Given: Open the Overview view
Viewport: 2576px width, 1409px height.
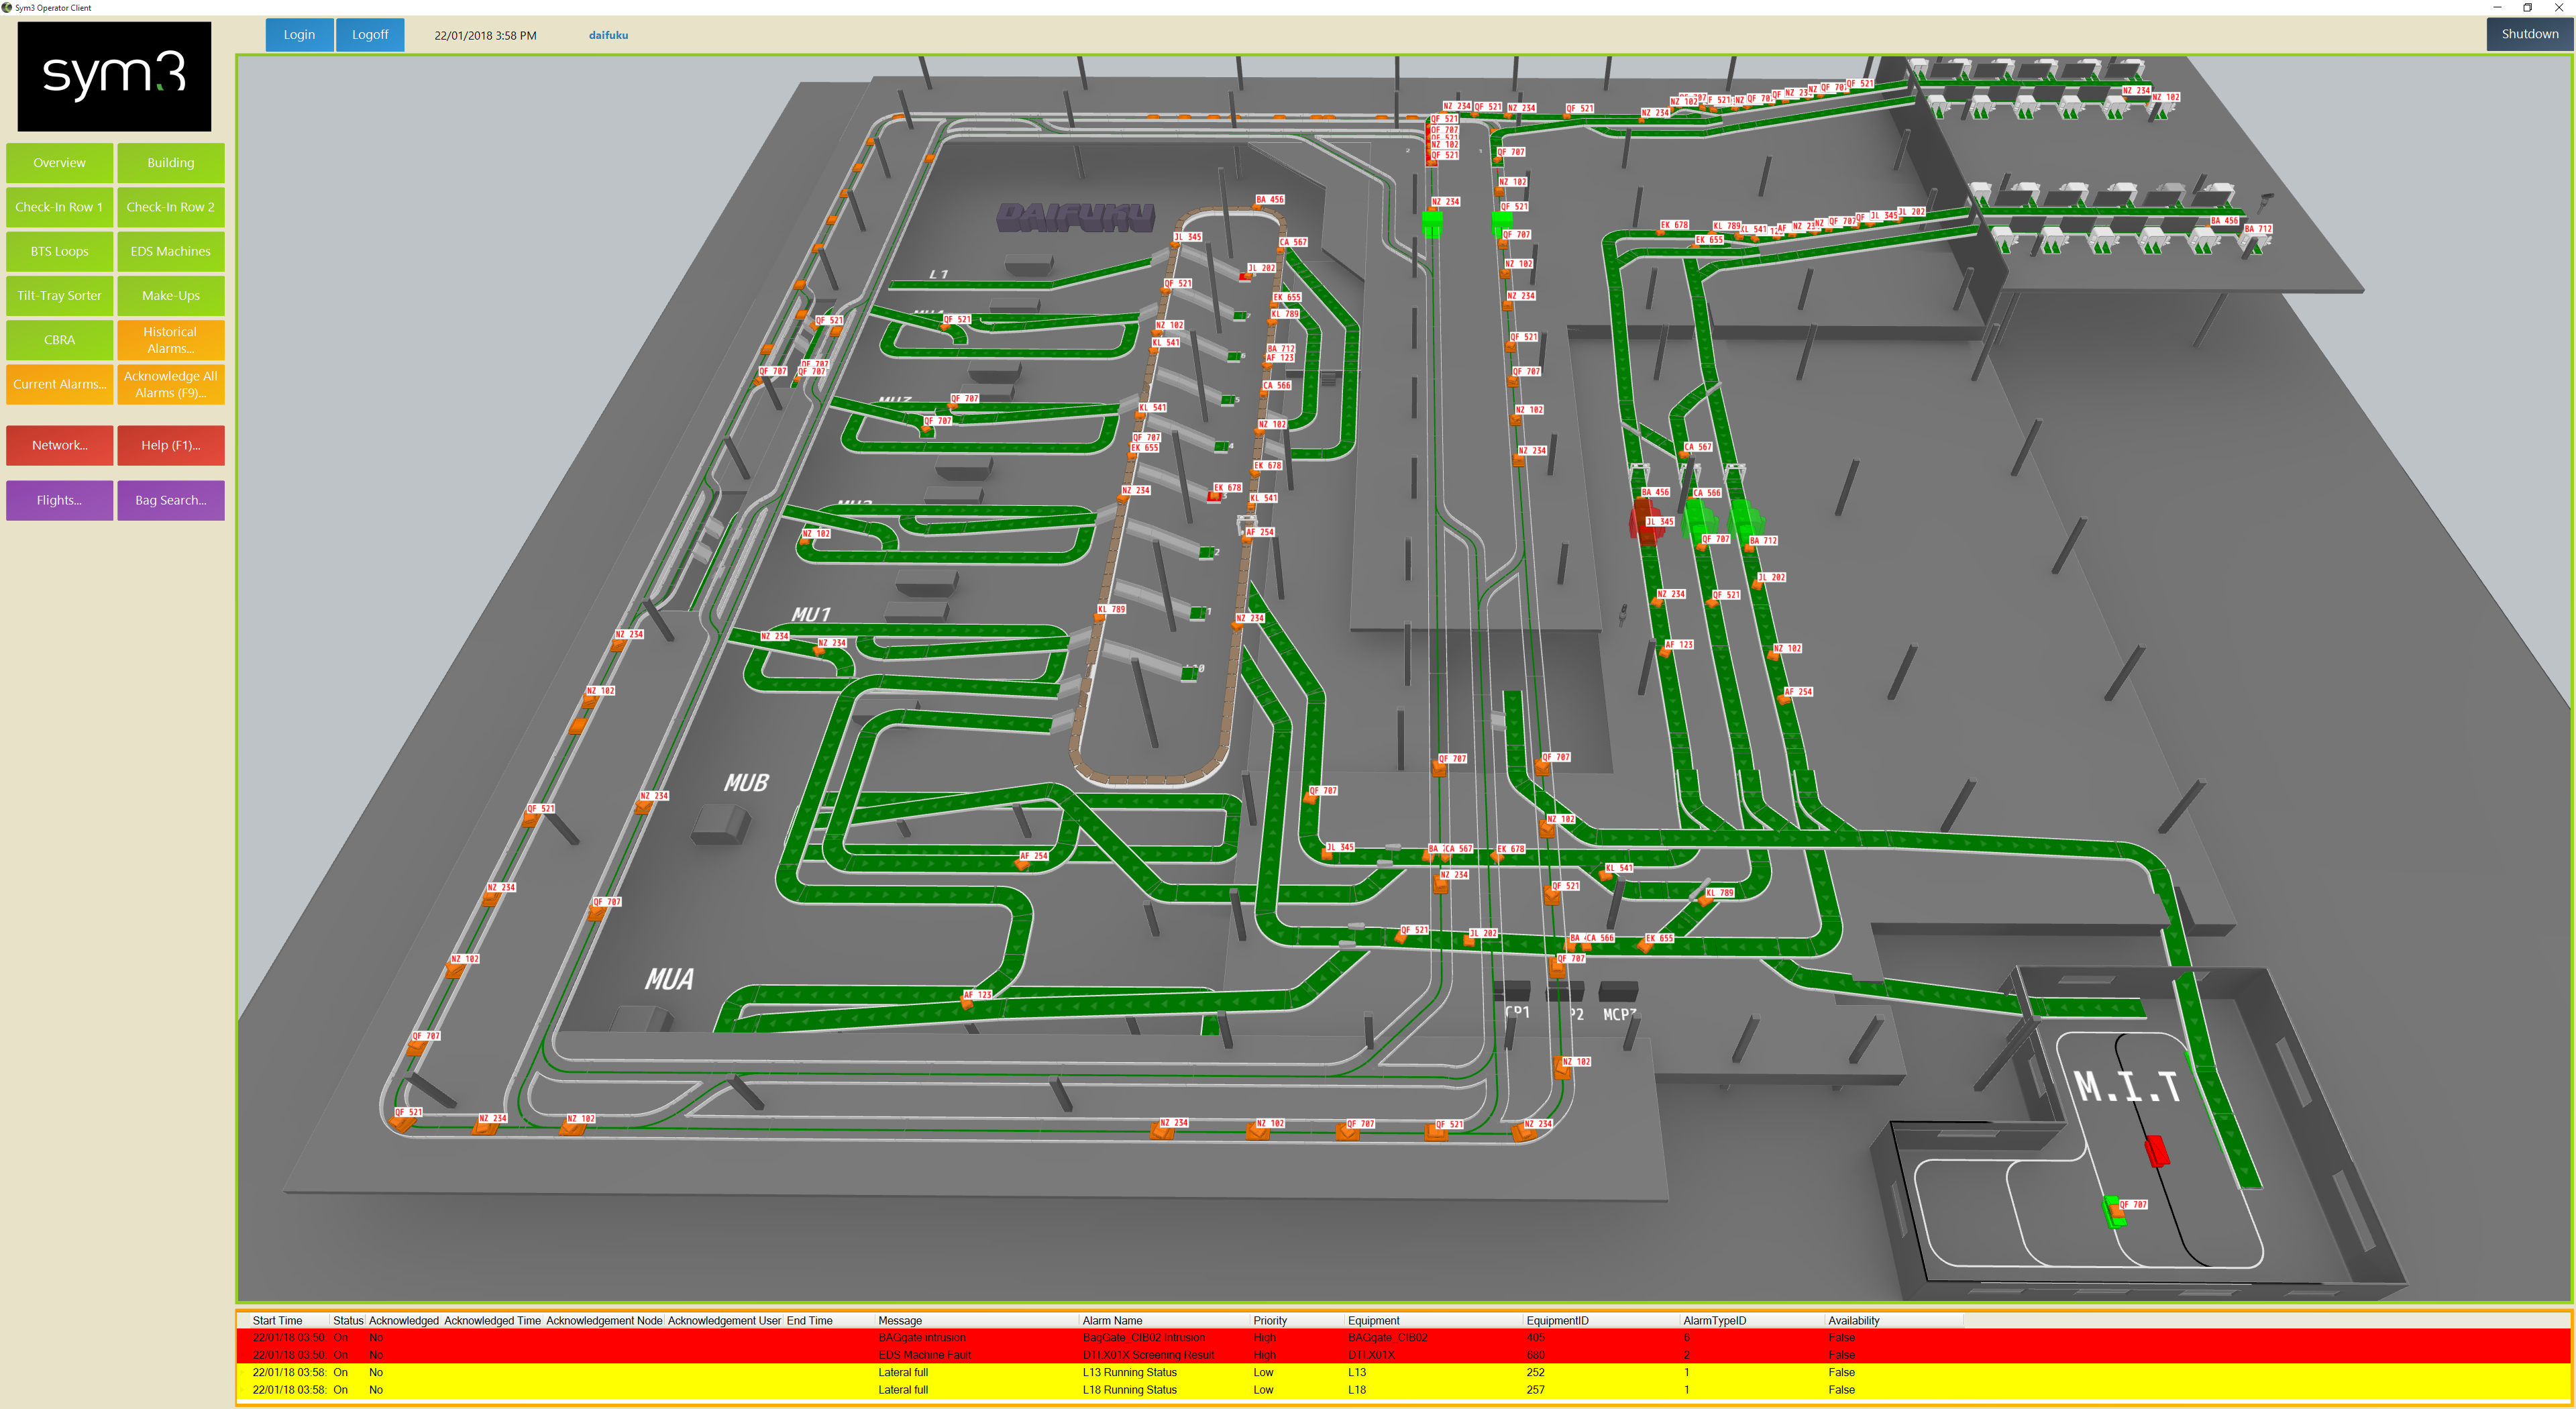Looking at the screenshot, I should 59,163.
